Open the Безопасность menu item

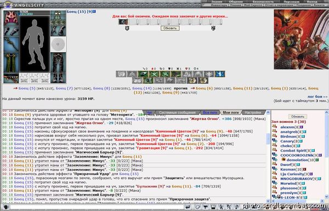(x=263, y=2)
